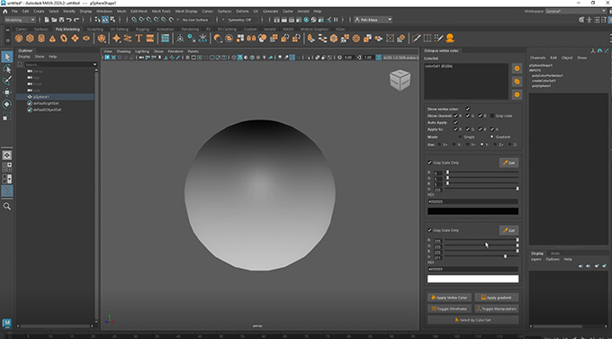Open the Channels menu in Channel Box
612x339 pixels.
(x=537, y=58)
